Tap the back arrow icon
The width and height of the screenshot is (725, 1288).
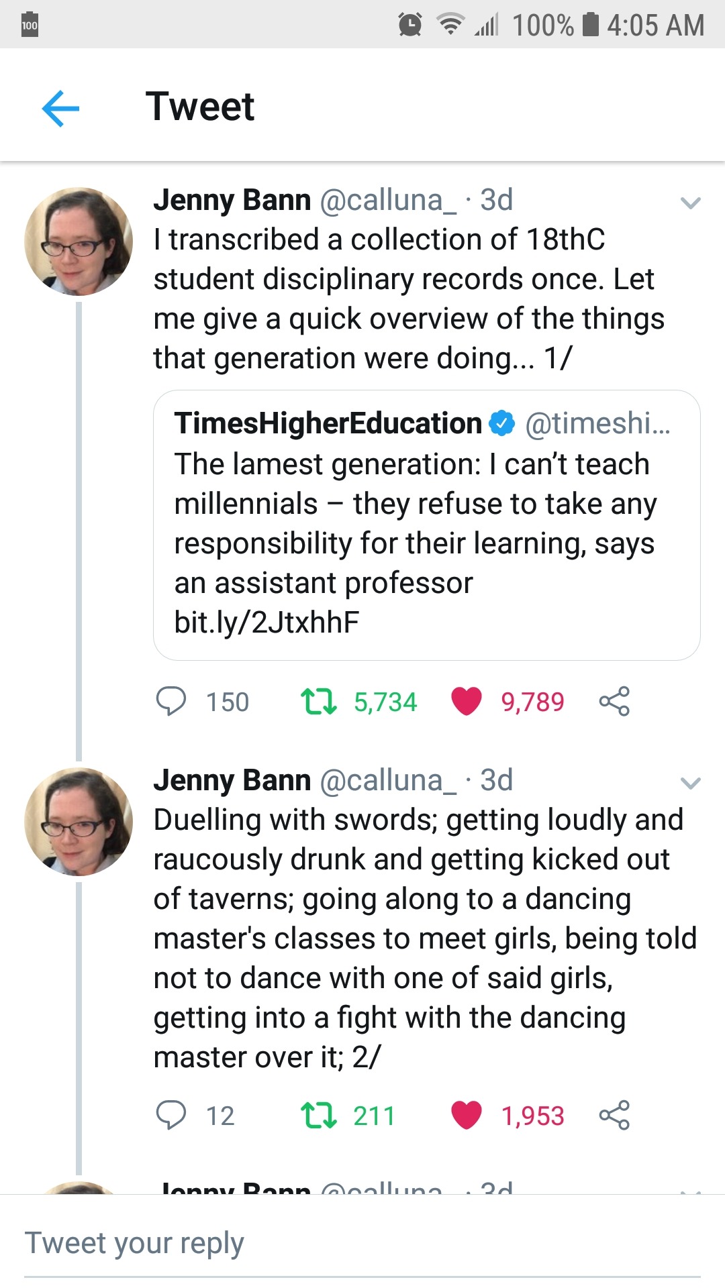click(60, 108)
